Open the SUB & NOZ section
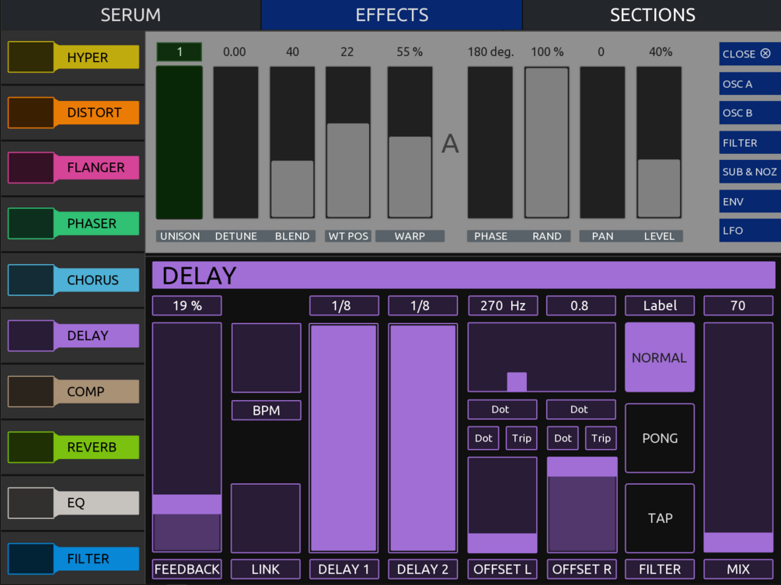The height and width of the screenshot is (585, 781). tap(750, 172)
